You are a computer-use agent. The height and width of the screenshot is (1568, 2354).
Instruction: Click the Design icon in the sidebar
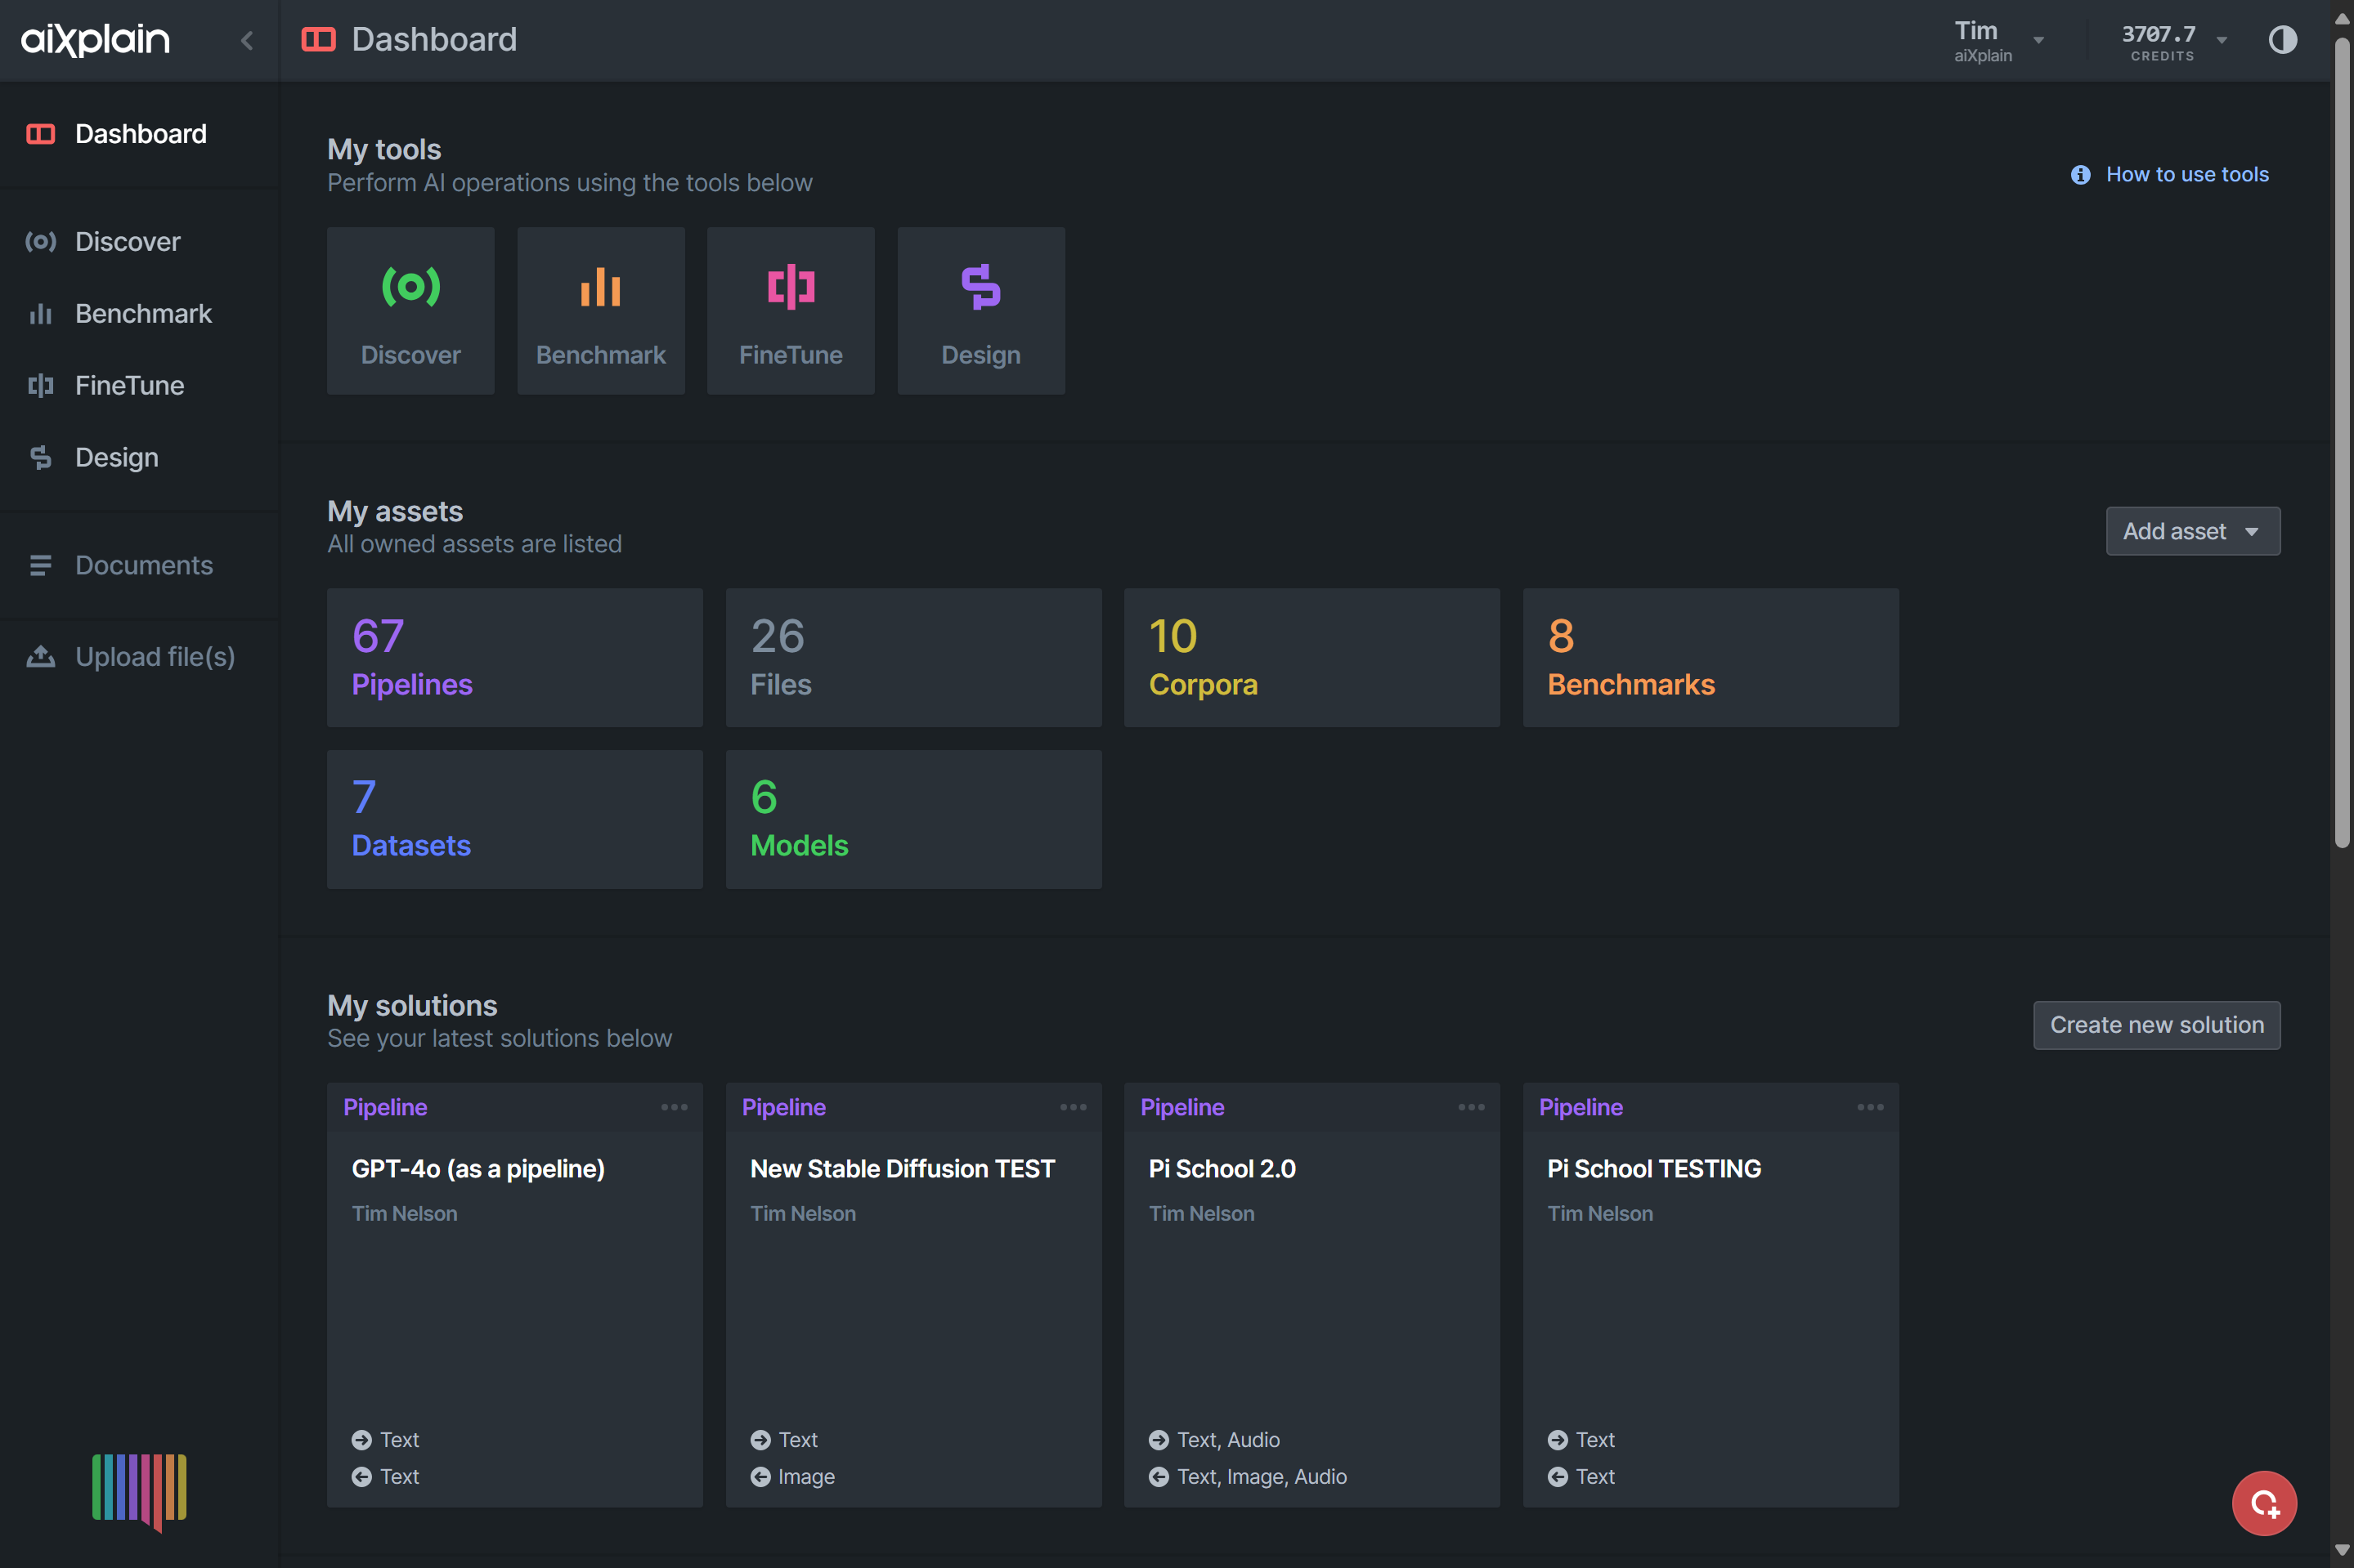pos(40,457)
